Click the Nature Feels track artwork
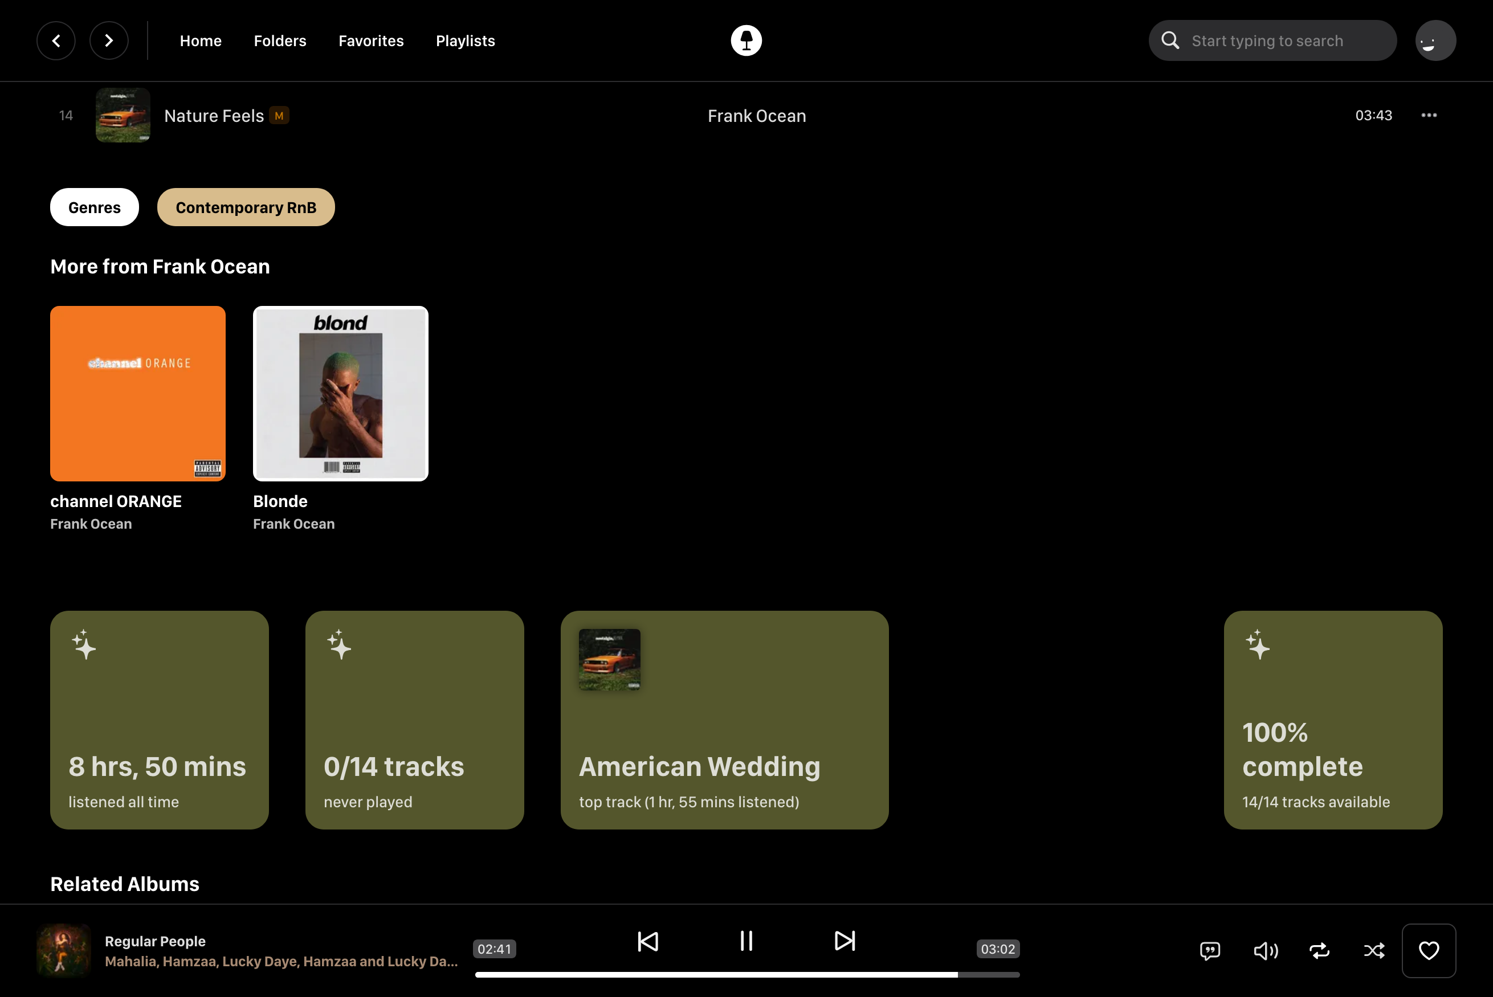 [x=123, y=115]
